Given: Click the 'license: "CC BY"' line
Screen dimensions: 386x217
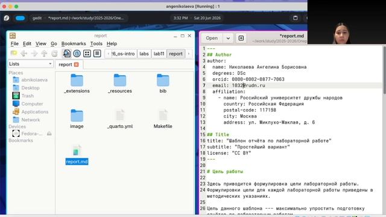Looking at the screenshot, I should (x=229, y=153).
